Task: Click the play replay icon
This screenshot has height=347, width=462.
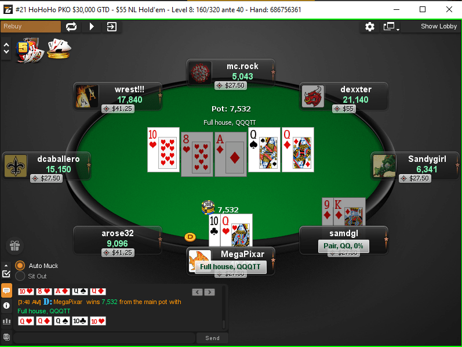Action: [x=92, y=27]
